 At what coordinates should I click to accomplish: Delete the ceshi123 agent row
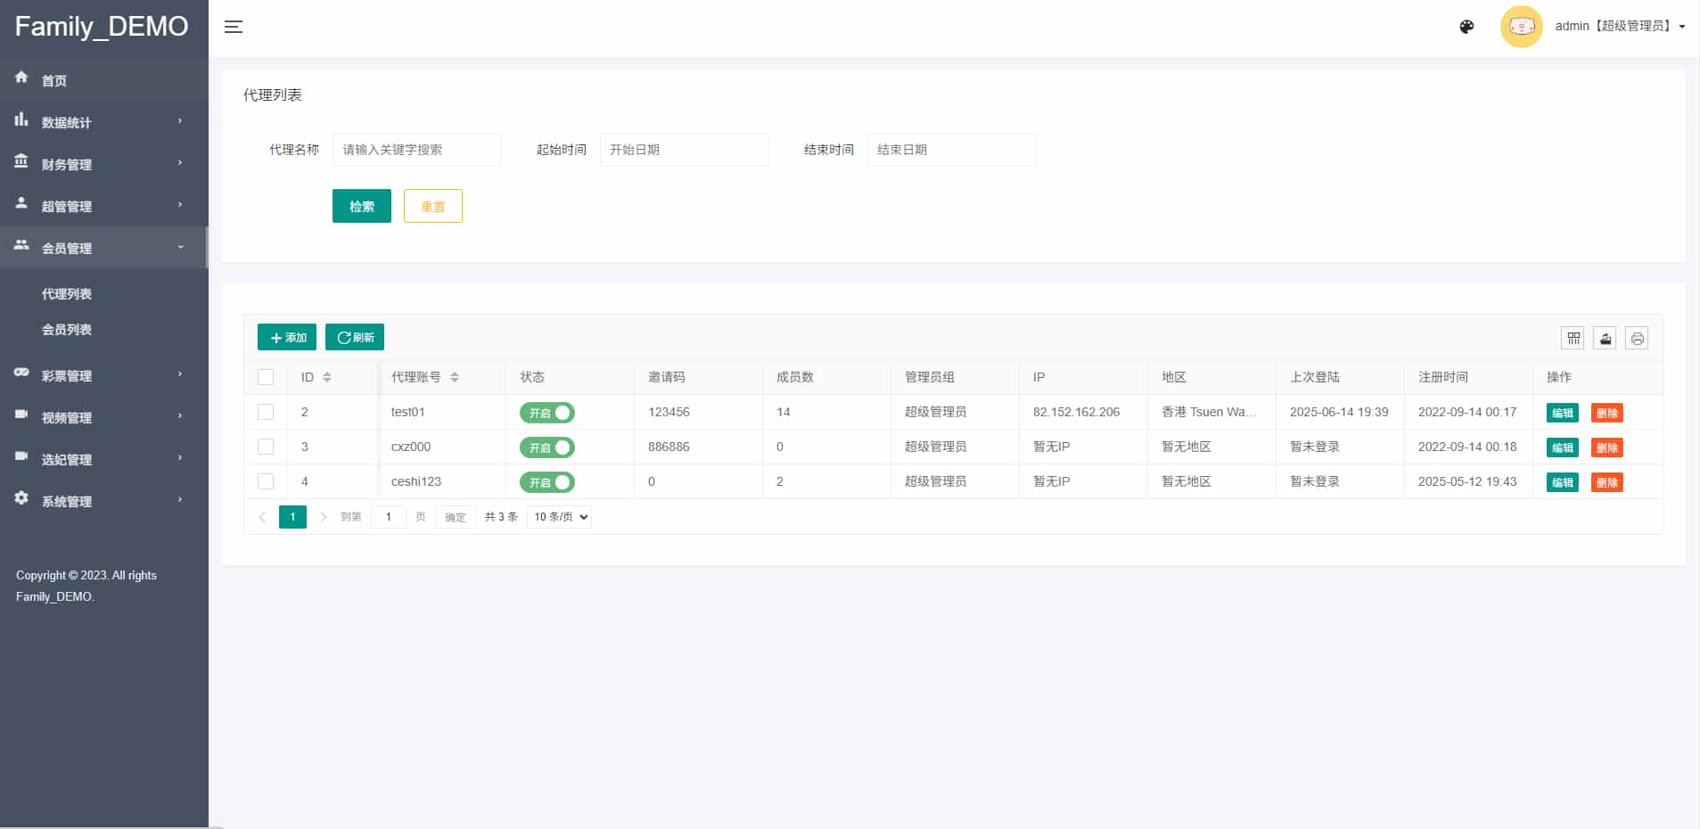(1606, 482)
